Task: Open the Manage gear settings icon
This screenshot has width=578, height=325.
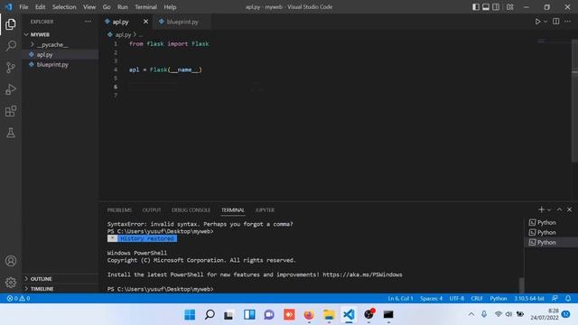Action: [11, 283]
